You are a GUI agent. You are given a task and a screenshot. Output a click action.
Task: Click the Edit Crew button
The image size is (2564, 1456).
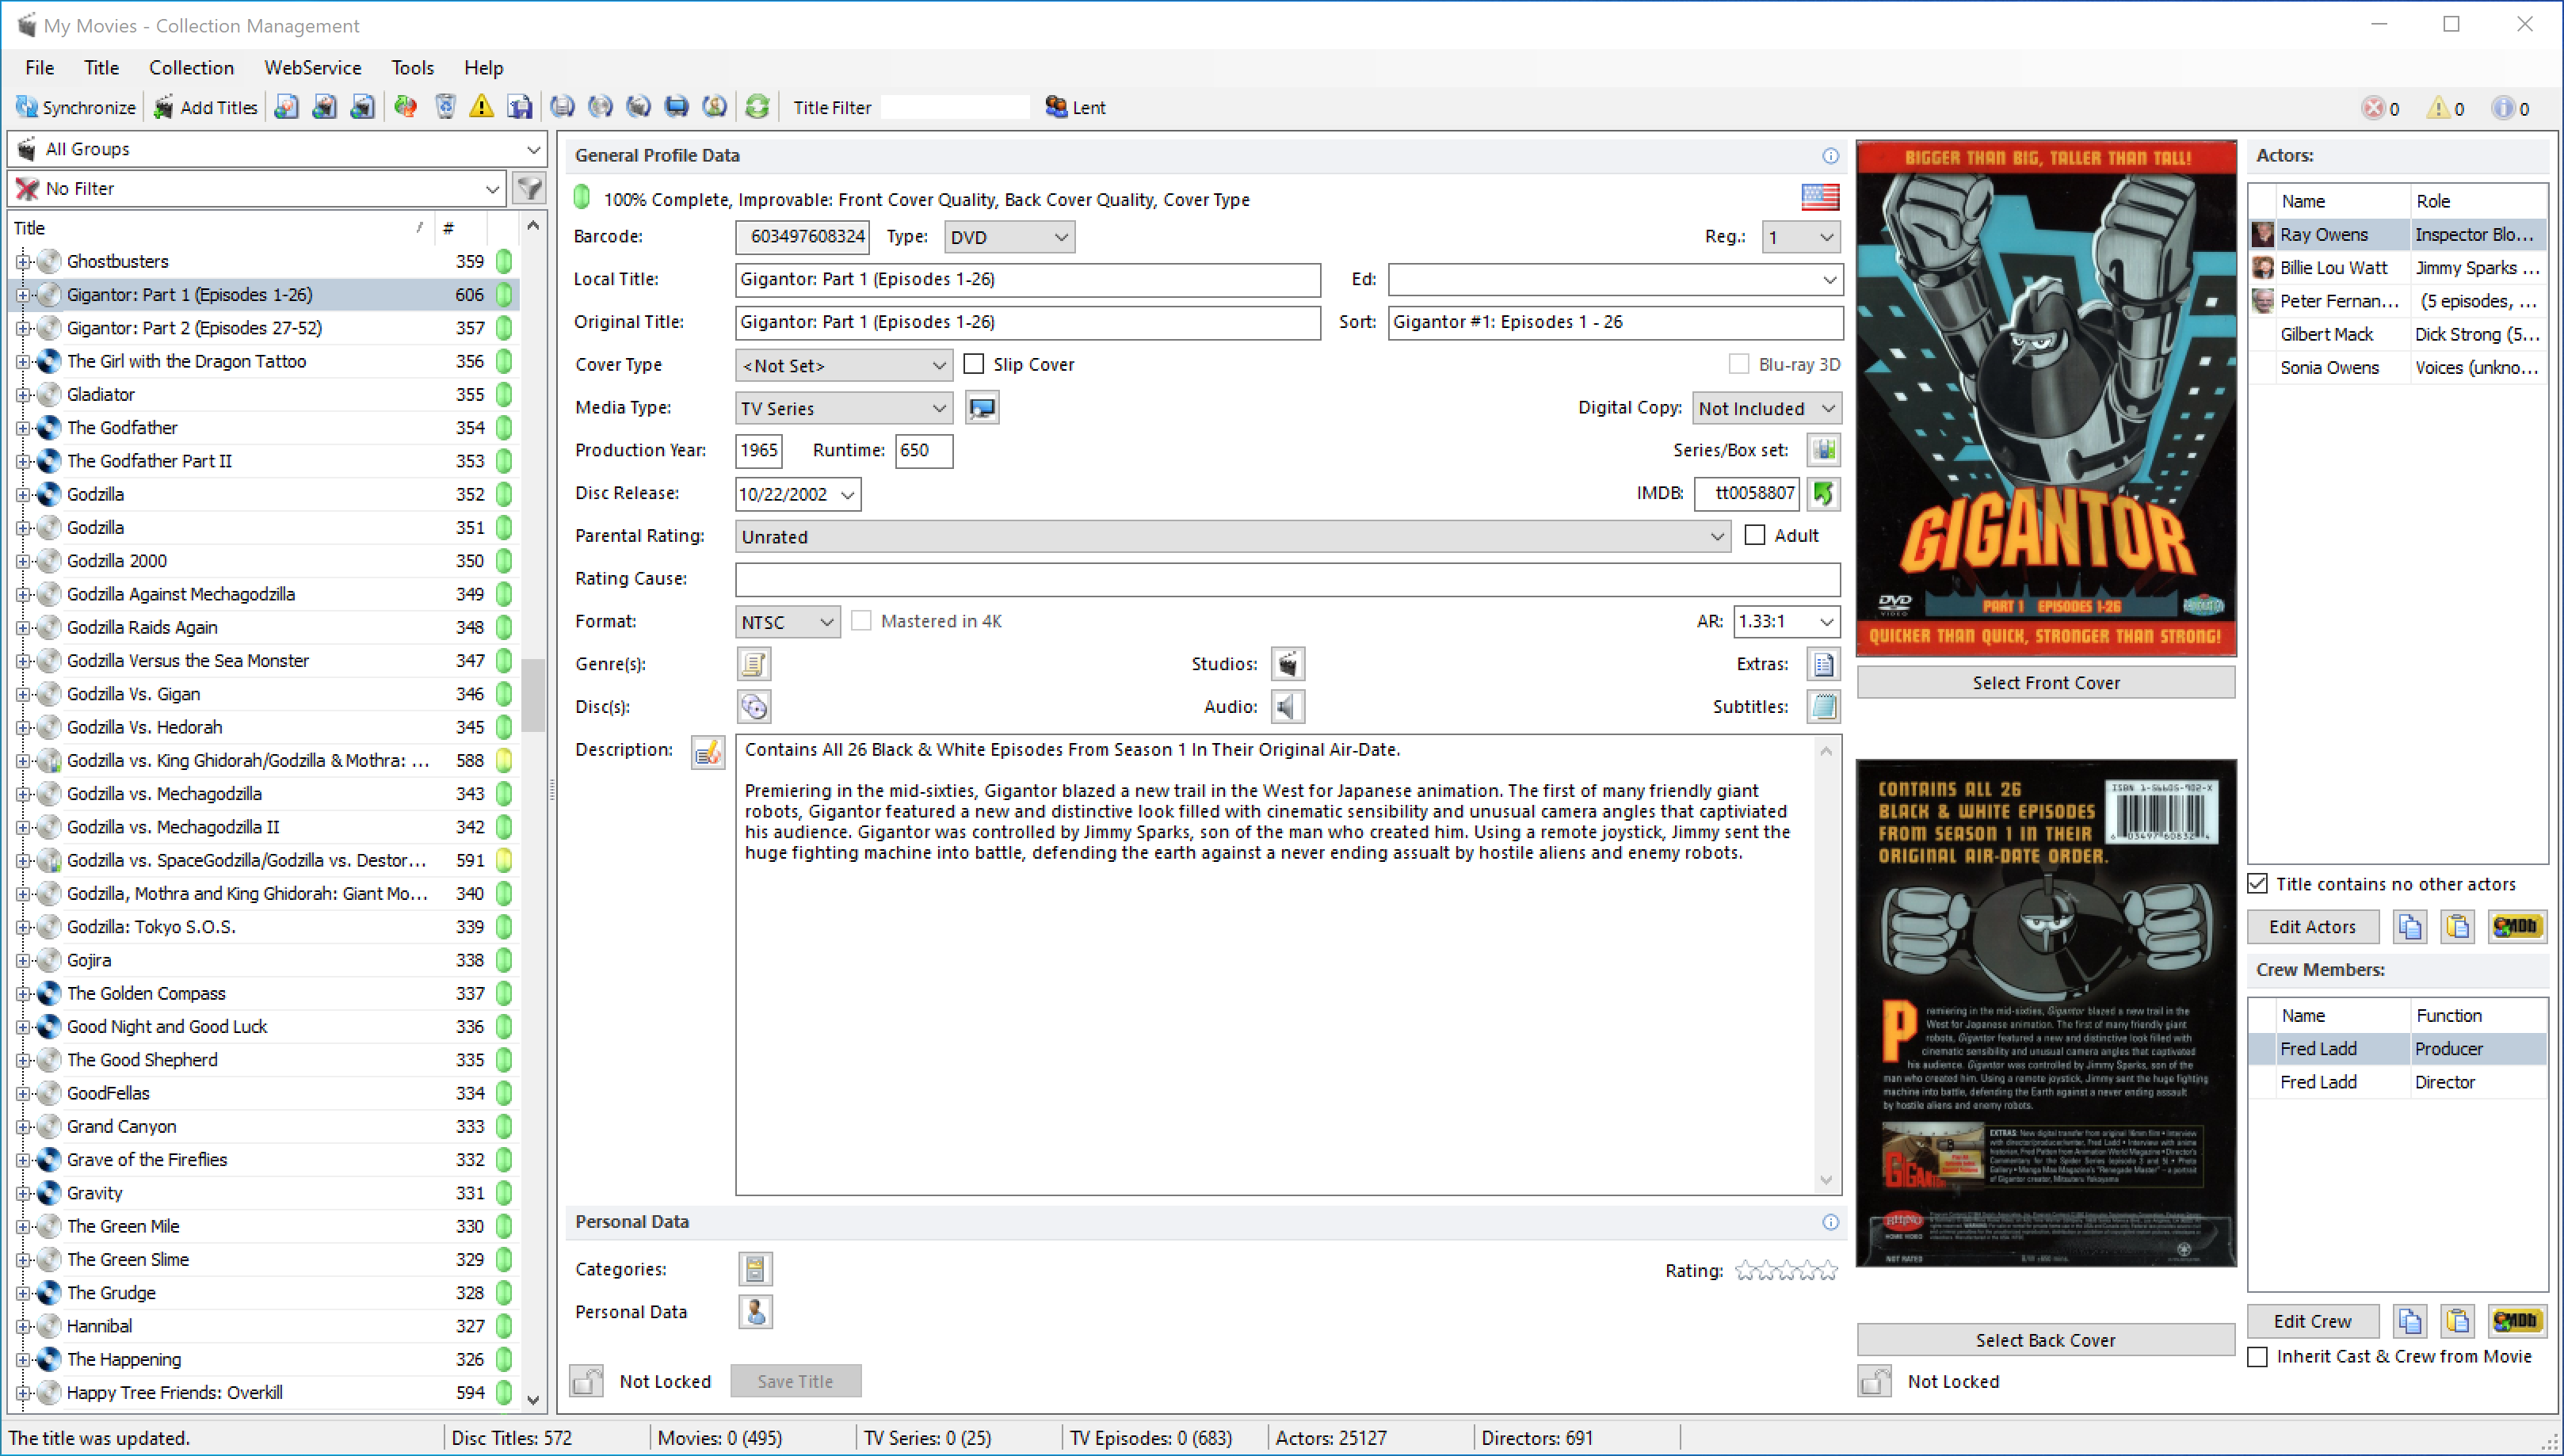[2312, 1321]
